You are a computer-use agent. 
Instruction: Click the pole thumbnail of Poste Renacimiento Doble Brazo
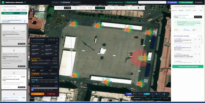click(14, 50)
